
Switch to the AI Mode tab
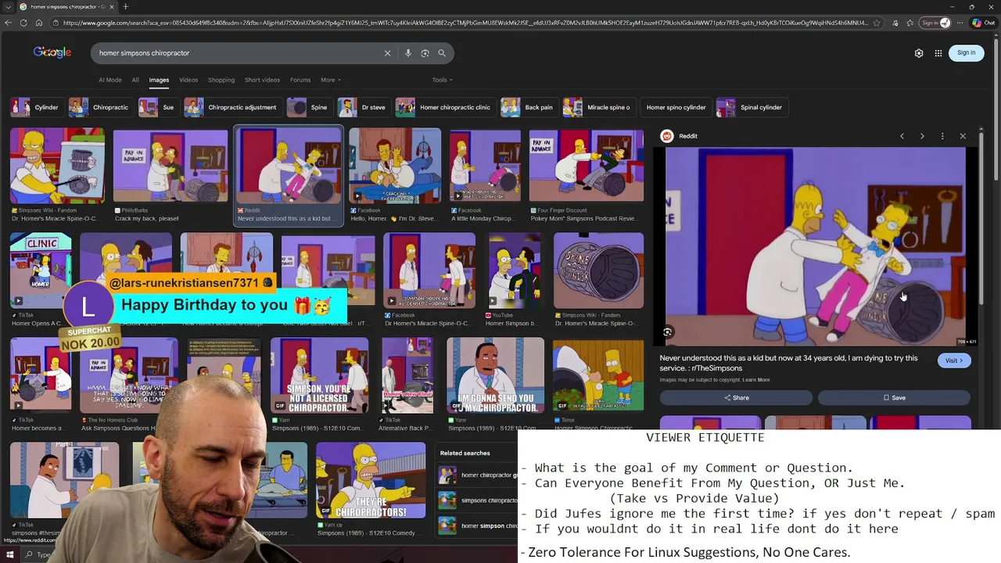[110, 80]
